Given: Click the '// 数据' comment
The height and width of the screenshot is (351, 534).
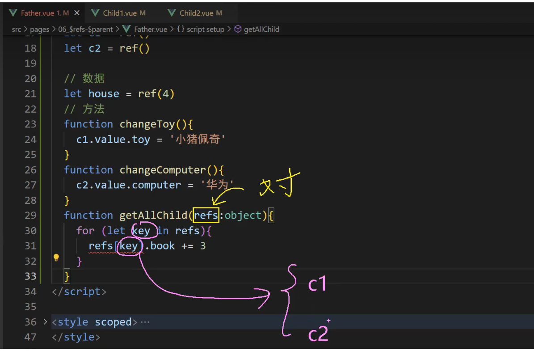Looking at the screenshot, I should [x=84, y=79].
